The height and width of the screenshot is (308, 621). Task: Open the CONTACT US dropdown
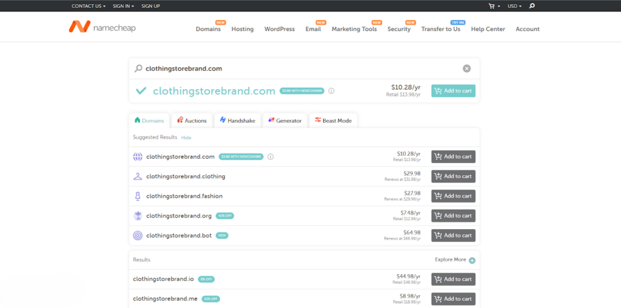click(89, 6)
